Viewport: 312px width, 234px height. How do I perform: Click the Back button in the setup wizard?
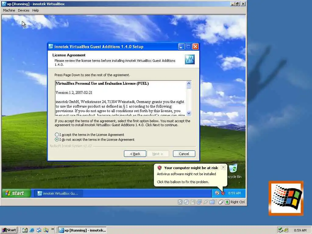pos(135,154)
